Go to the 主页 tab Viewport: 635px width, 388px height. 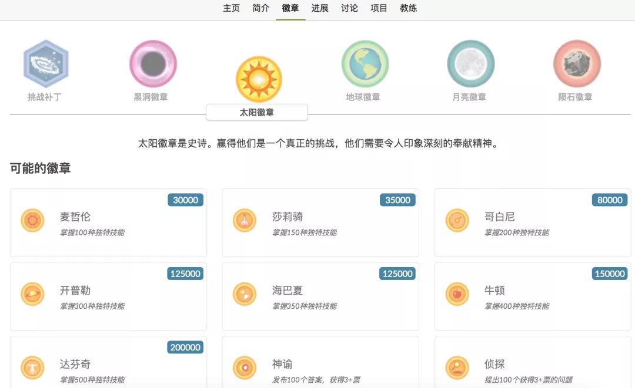[x=231, y=8]
